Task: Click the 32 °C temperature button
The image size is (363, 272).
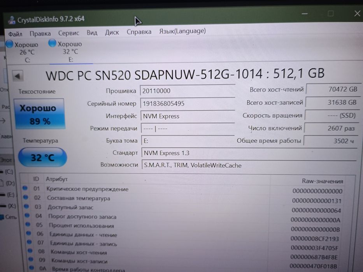Action: tap(42, 157)
